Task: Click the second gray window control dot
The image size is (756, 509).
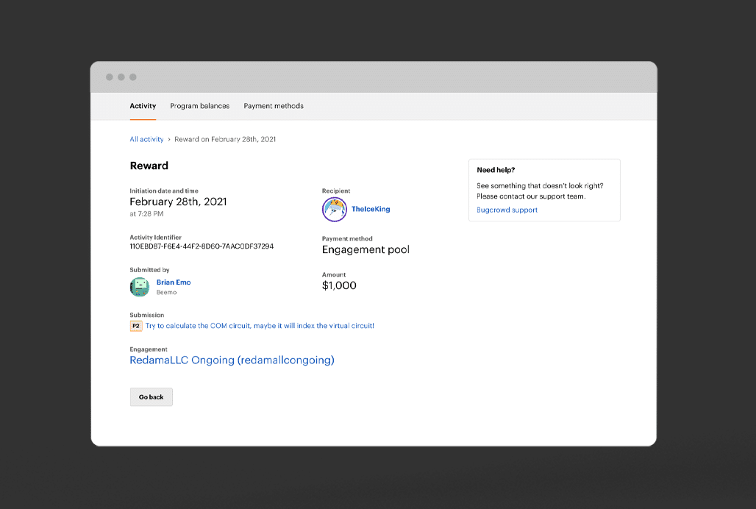Action: 121,77
